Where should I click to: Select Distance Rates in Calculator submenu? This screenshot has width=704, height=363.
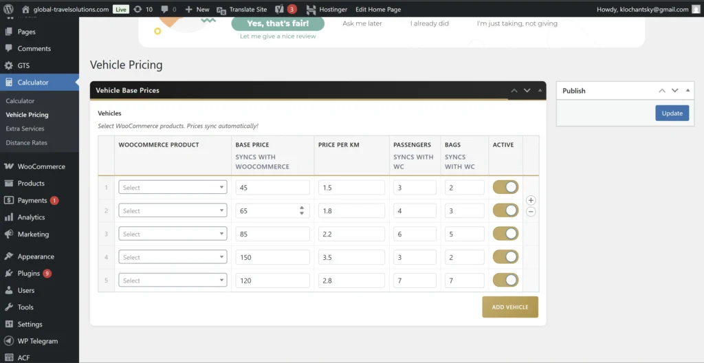click(x=26, y=143)
